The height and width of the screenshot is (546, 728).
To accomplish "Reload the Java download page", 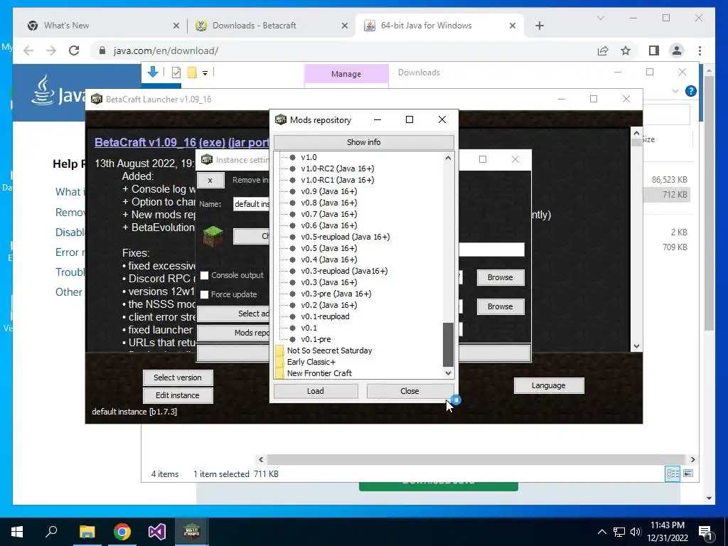I will tap(74, 50).
